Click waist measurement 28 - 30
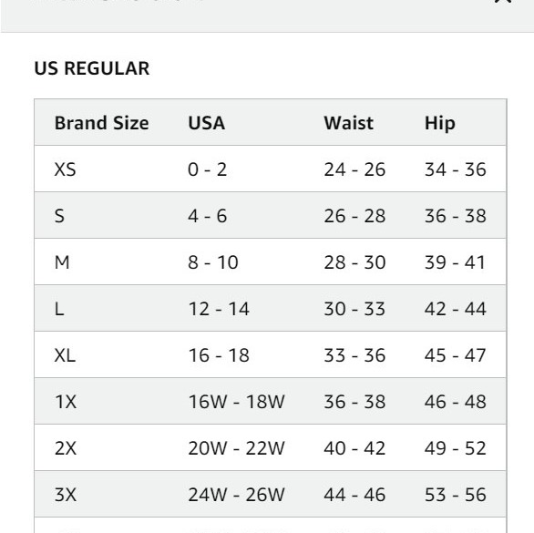The image size is (534, 533). pyautogui.click(x=354, y=262)
